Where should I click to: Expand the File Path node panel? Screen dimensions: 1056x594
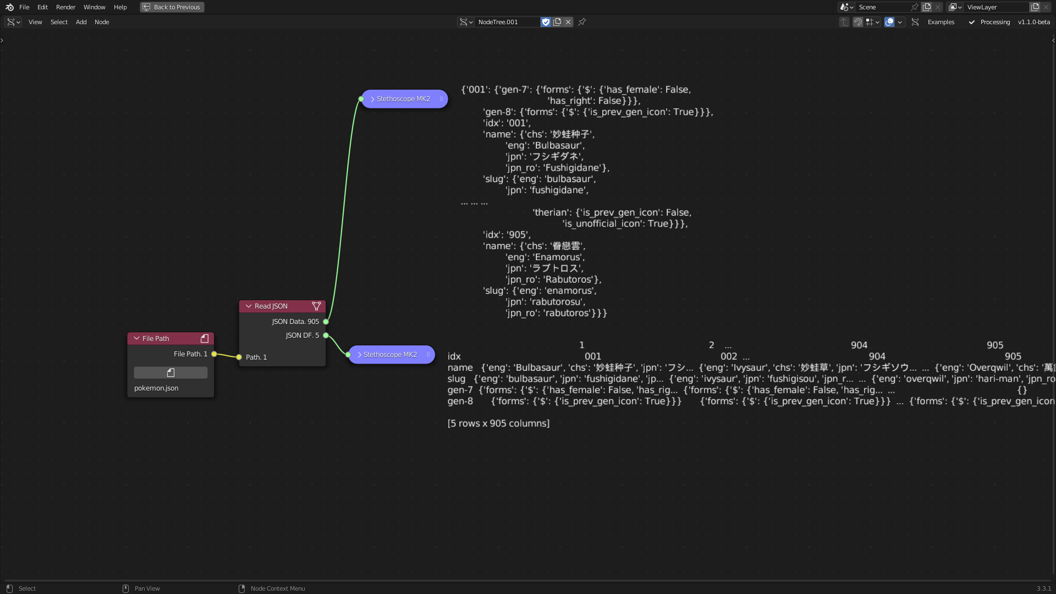click(136, 338)
